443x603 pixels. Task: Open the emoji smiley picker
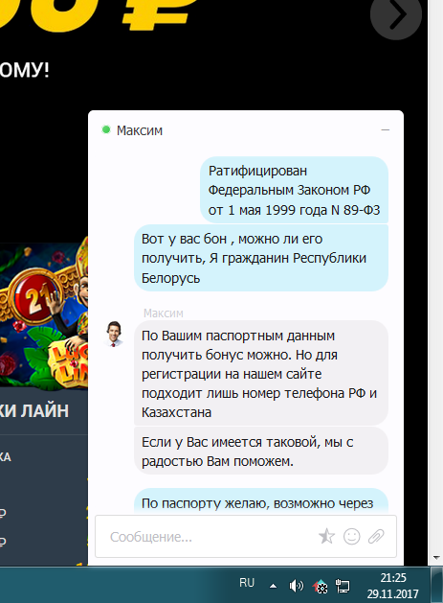[352, 537]
